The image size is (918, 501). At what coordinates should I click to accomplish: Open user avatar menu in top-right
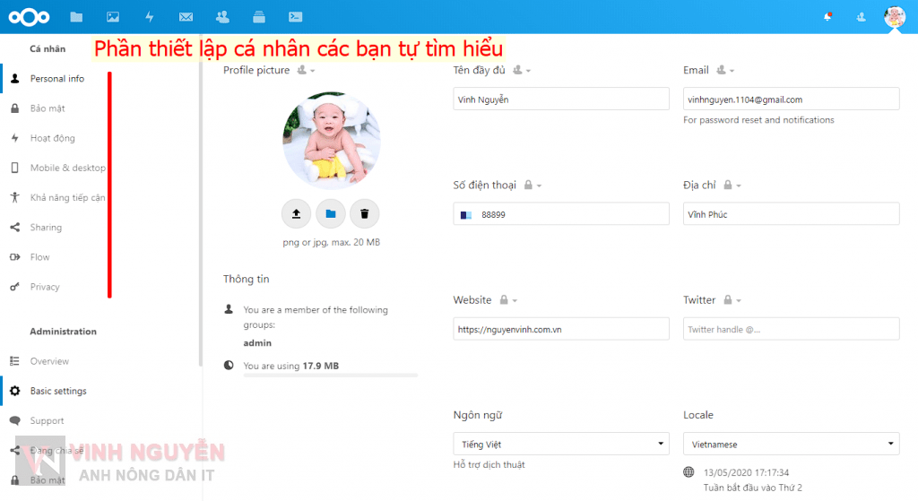pos(894,16)
